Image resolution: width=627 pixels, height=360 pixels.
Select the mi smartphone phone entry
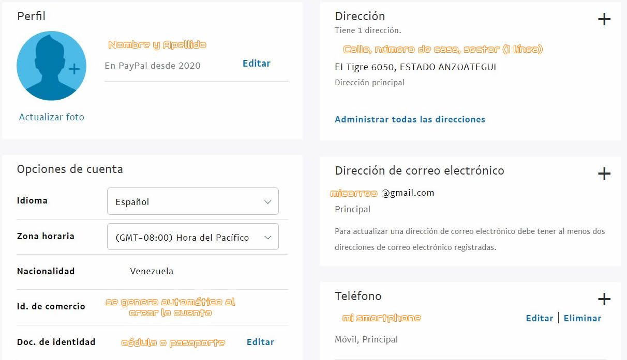(x=381, y=318)
